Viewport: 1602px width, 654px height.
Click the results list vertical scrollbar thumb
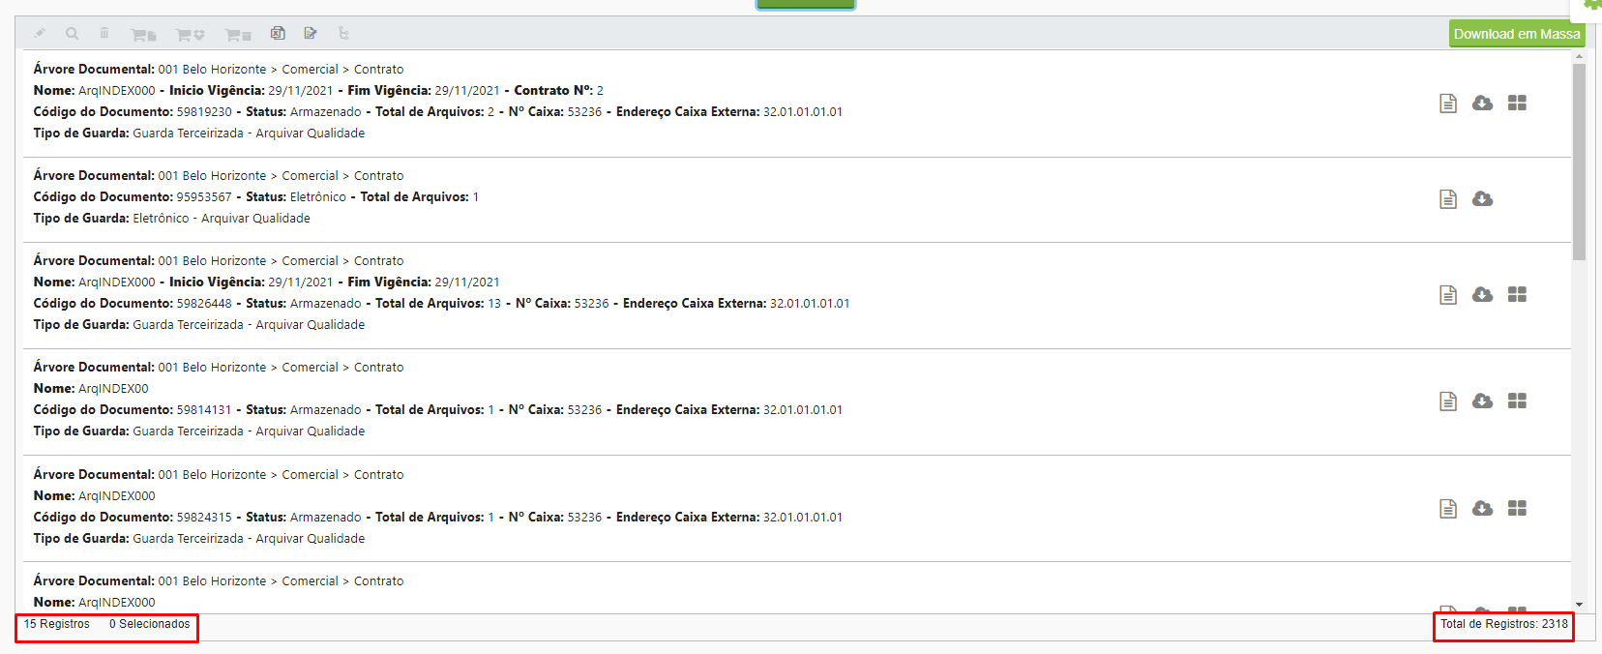click(1579, 163)
